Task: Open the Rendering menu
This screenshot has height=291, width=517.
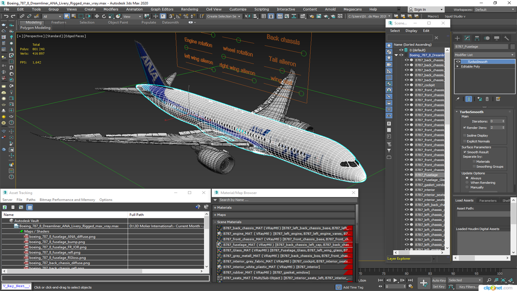Action: coord(189,9)
